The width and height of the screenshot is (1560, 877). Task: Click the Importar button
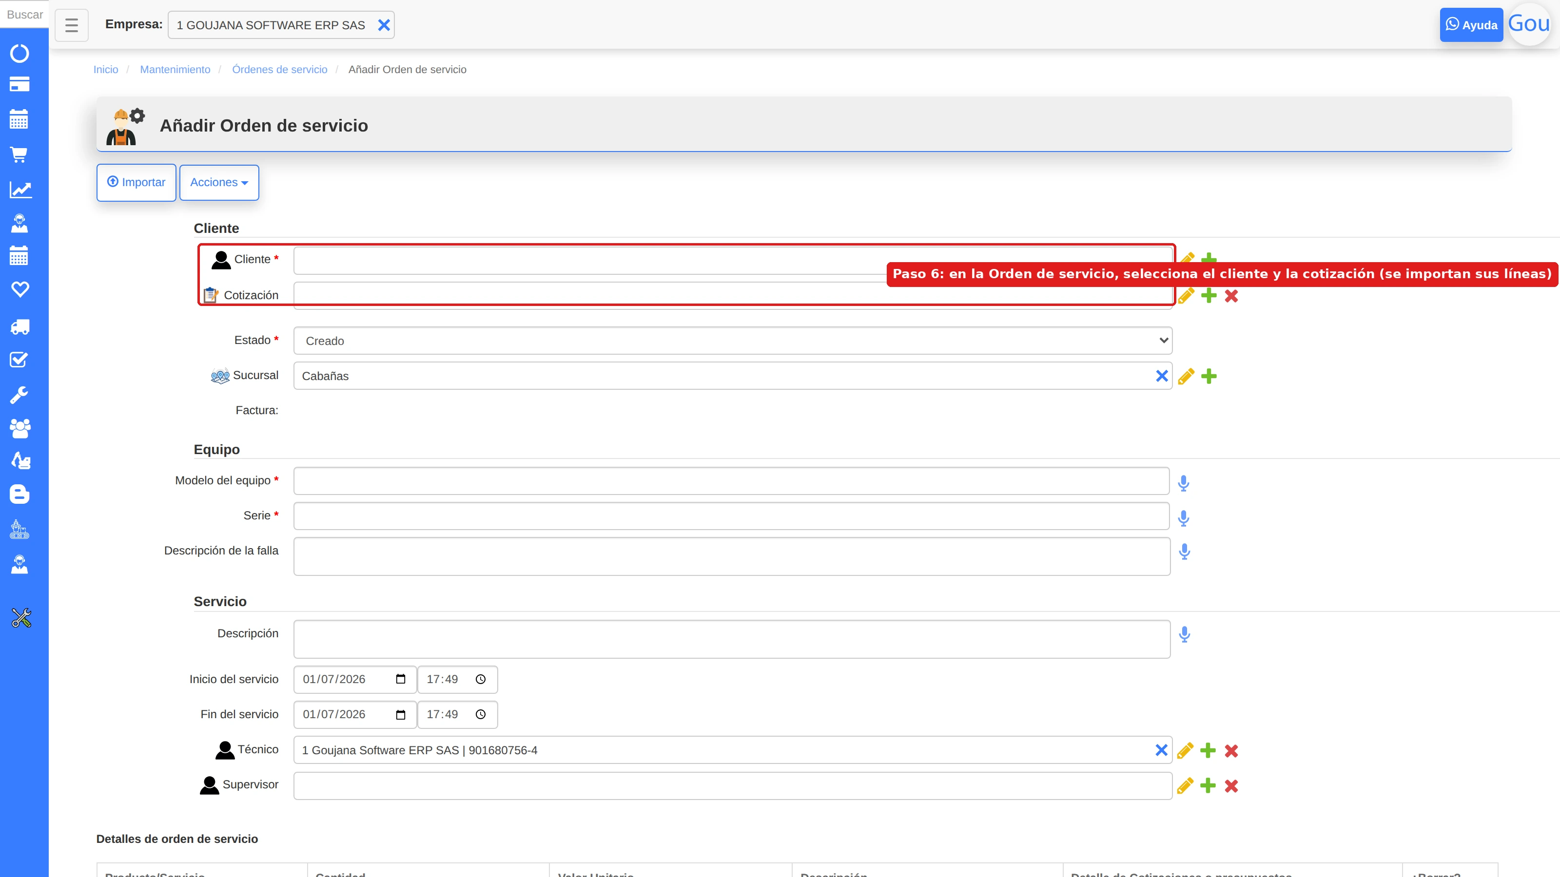point(136,182)
